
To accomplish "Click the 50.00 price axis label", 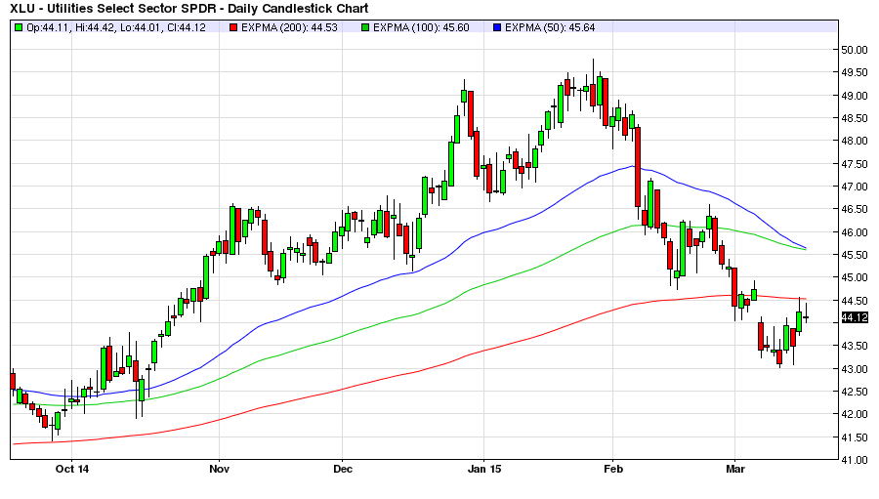I will (855, 50).
